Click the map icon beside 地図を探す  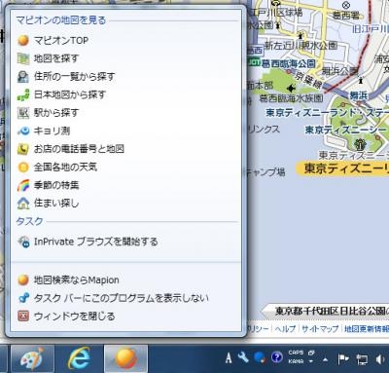[23, 58]
